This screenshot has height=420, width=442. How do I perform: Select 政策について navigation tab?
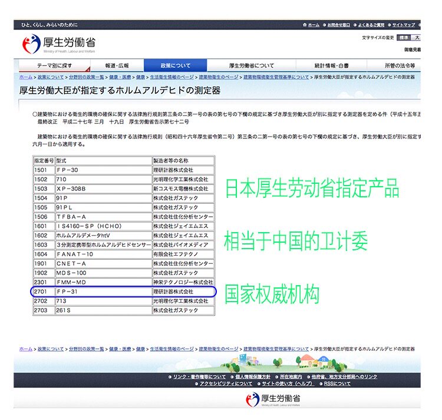(176, 65)
